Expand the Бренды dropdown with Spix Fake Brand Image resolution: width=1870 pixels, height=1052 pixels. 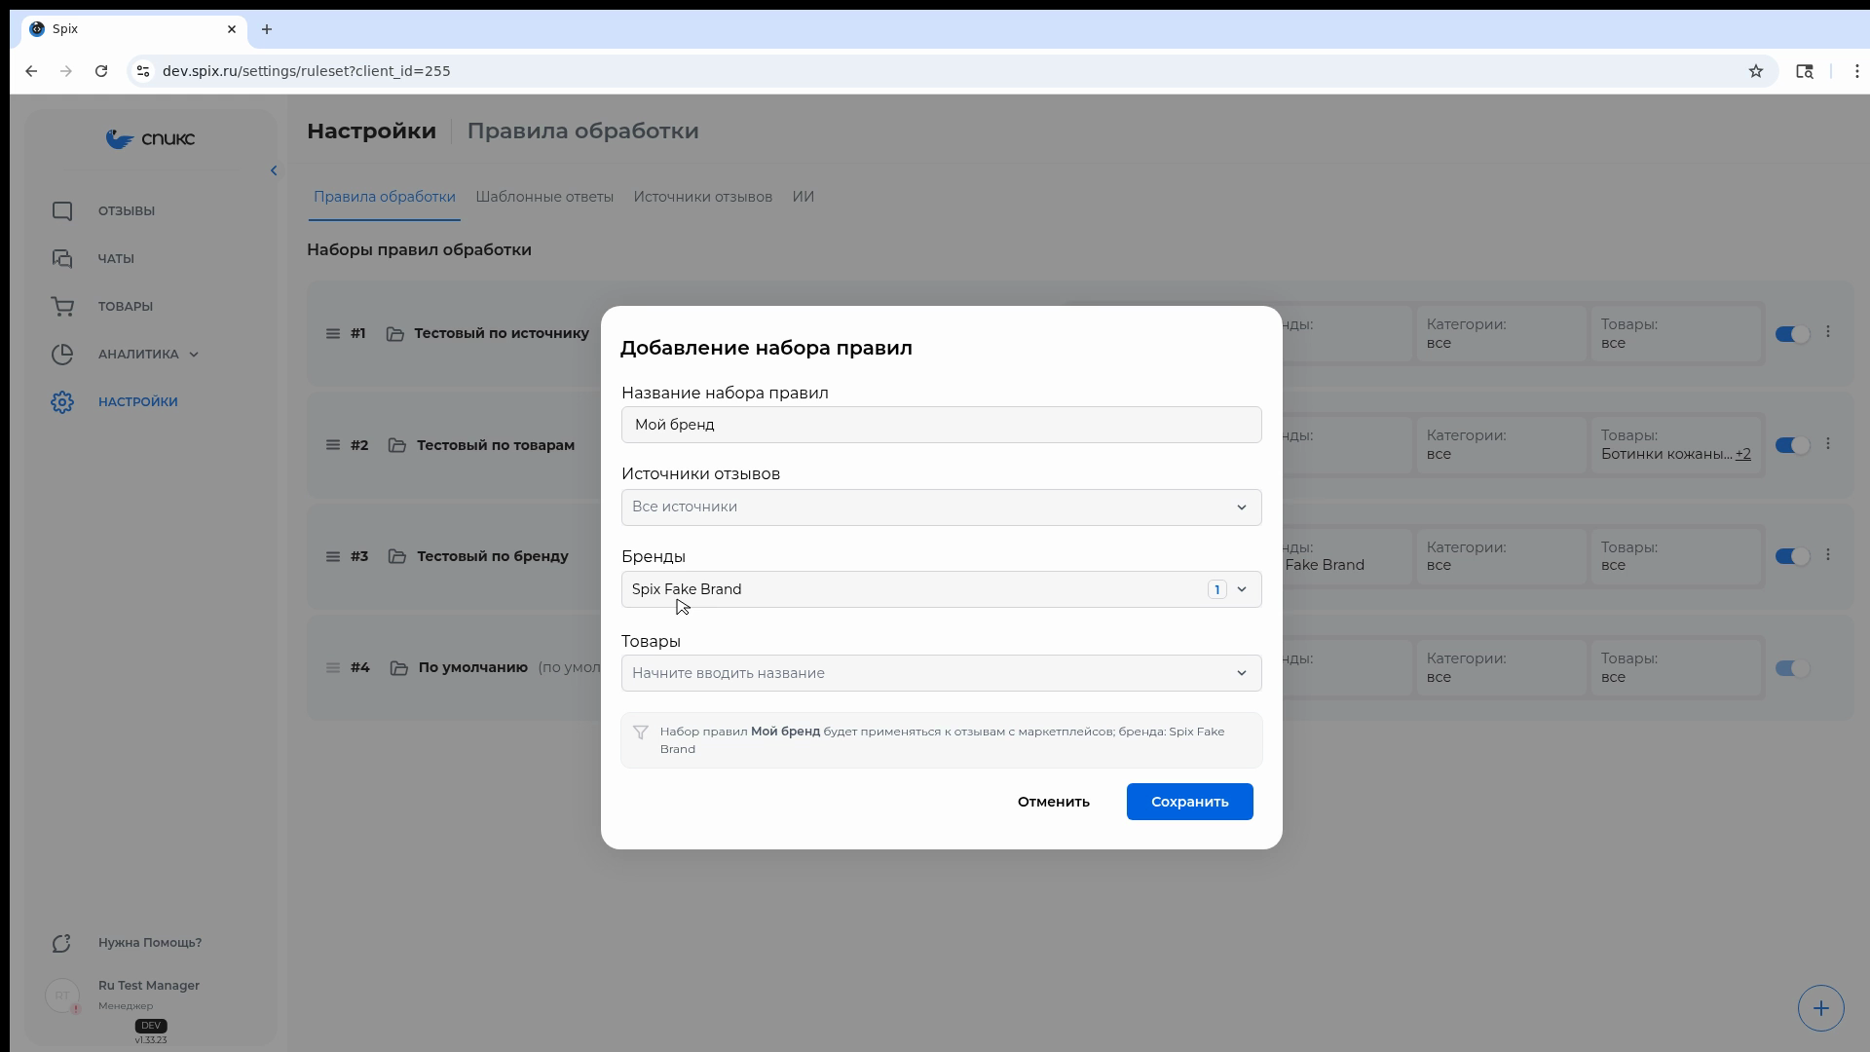pyautogui.click(x=941, y=589)
